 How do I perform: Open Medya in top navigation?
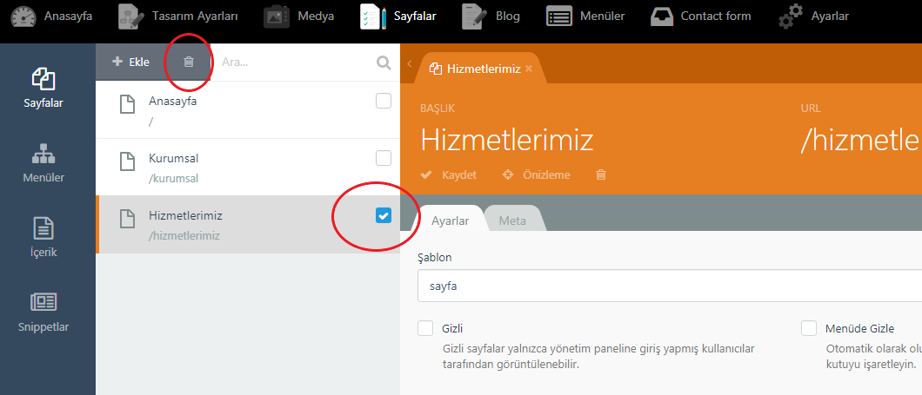coord(298,16)
